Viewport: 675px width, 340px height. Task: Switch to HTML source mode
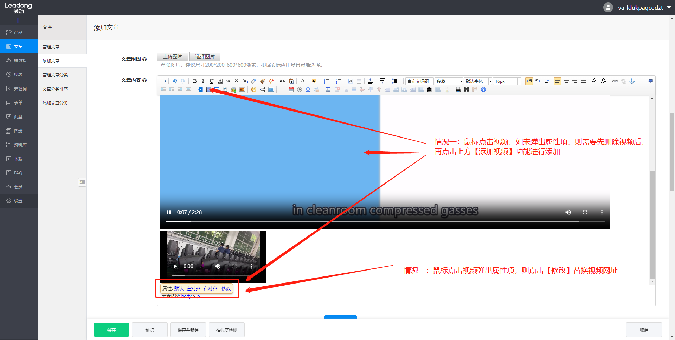163,81
